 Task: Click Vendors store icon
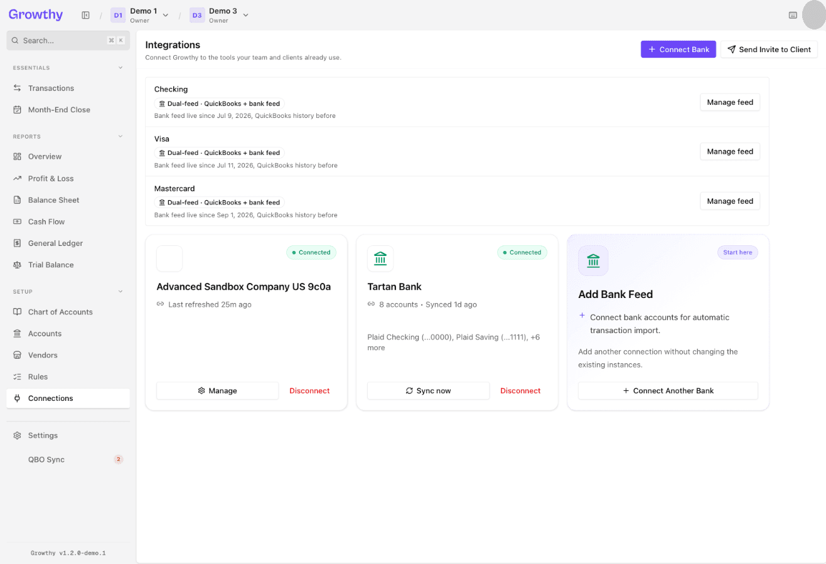(x=18, y=356)
